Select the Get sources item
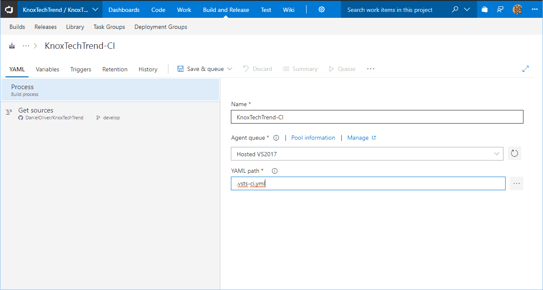The image size is (543, 290). tap(110, 113)
